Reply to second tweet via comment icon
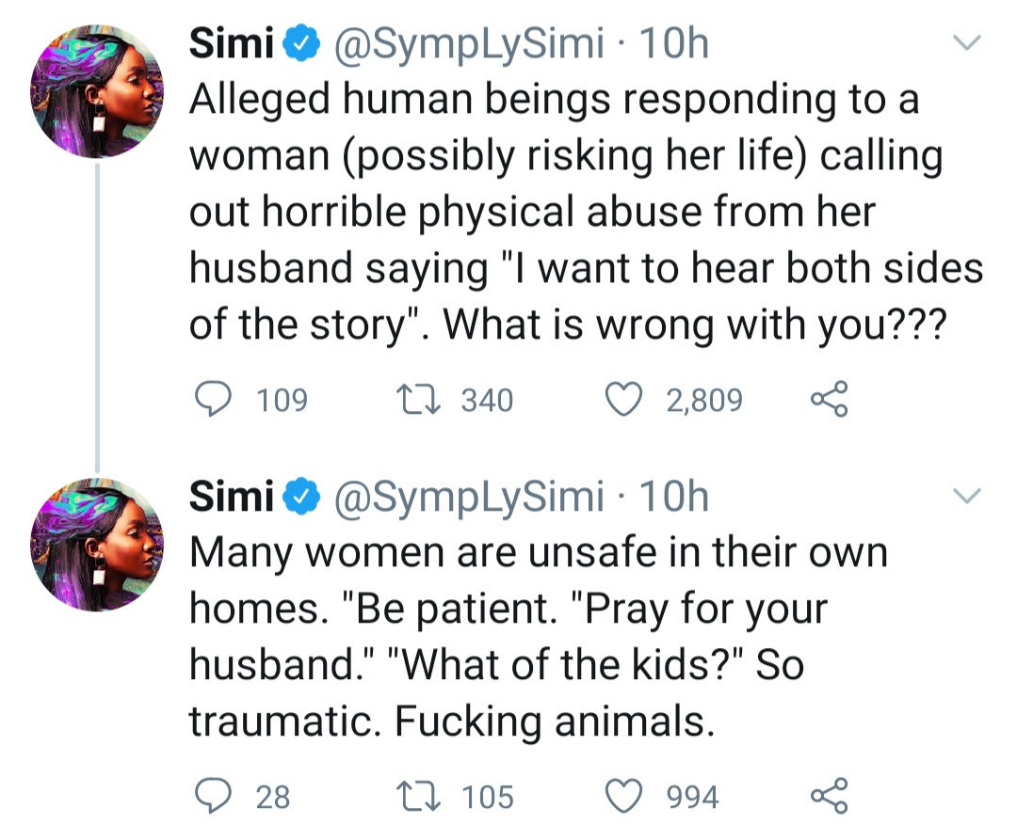The image size is (1017, 824). coord(213,796)
